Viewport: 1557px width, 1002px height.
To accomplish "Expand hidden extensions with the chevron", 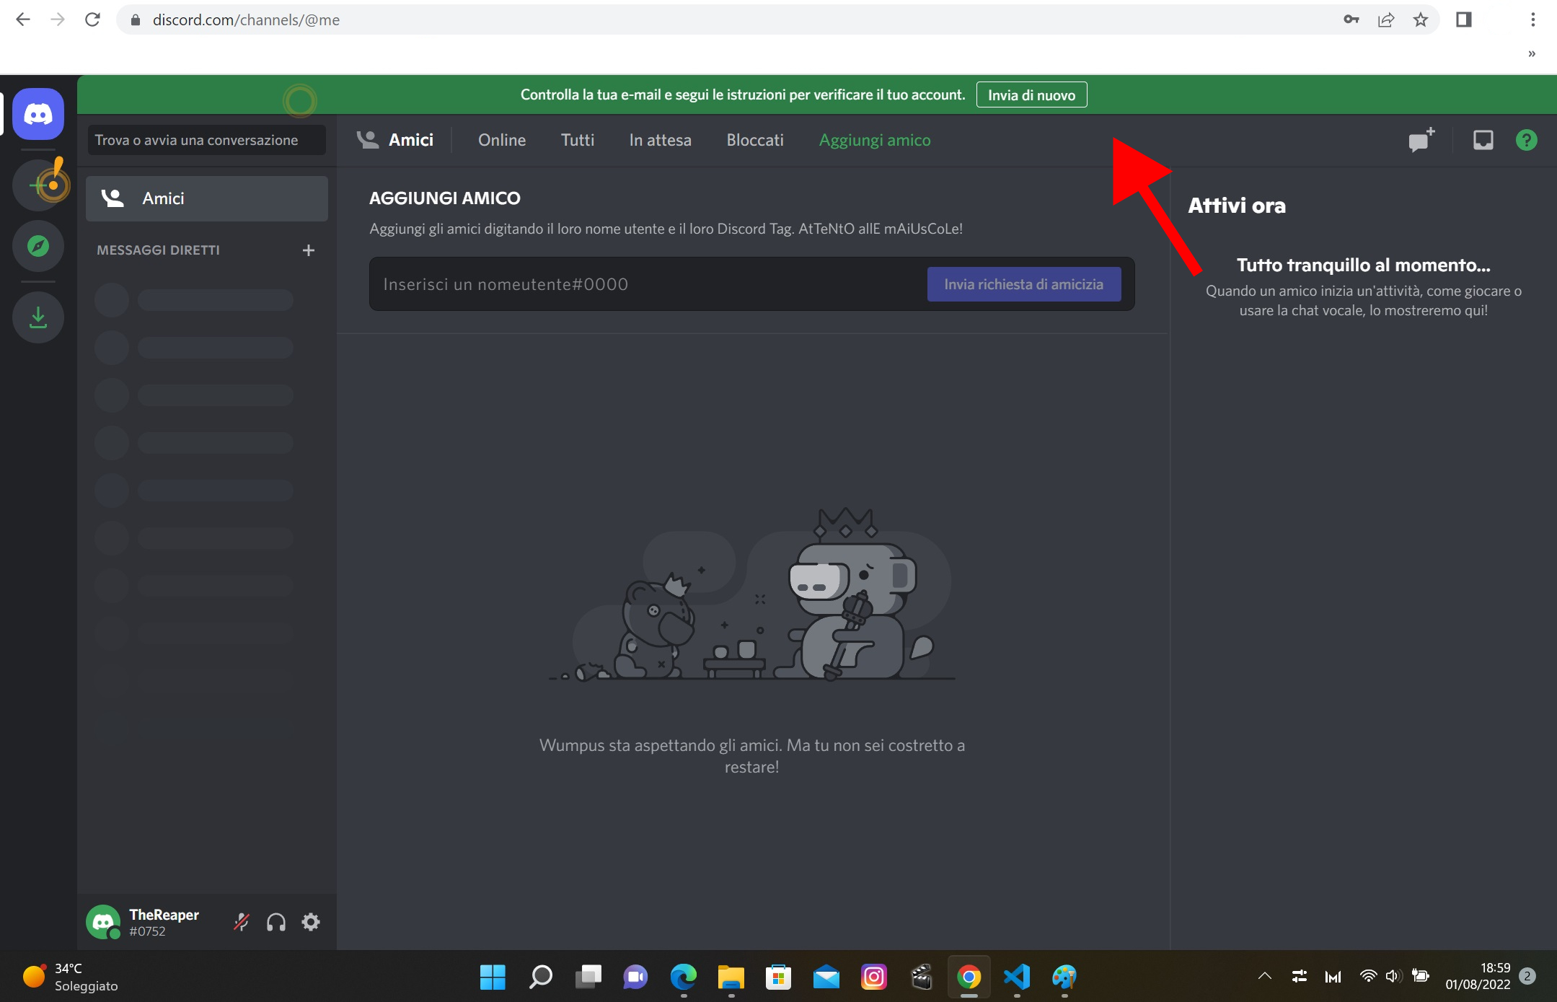I will tap(1532, 53).
